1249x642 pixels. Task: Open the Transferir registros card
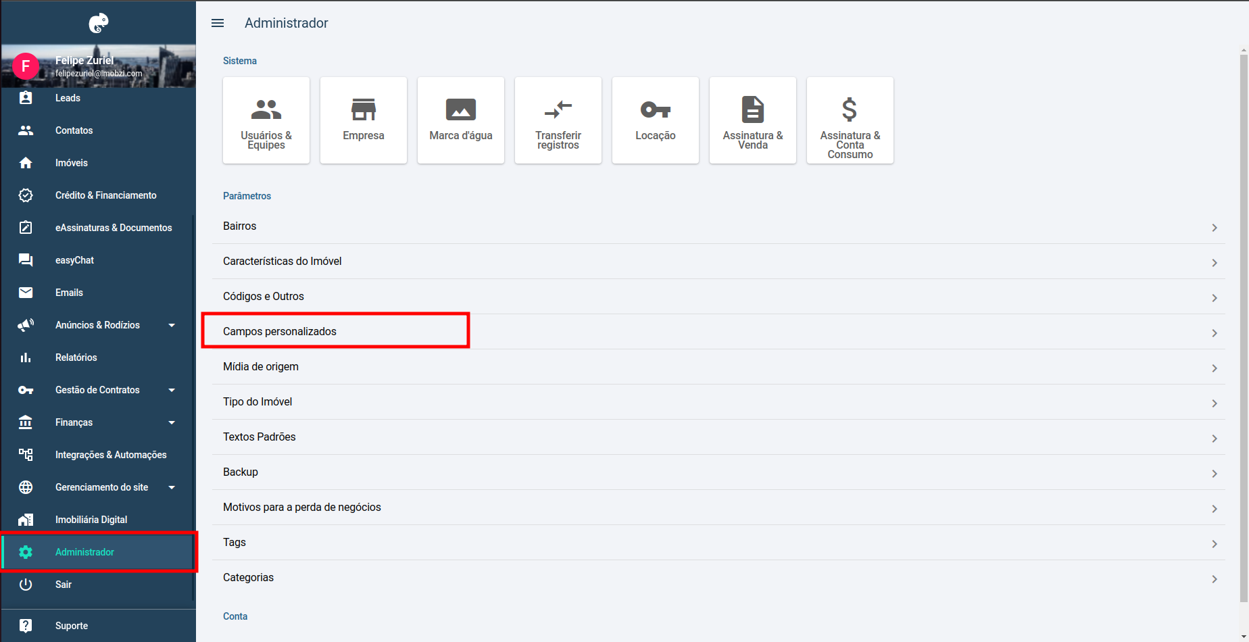click(x=558, y=120)
